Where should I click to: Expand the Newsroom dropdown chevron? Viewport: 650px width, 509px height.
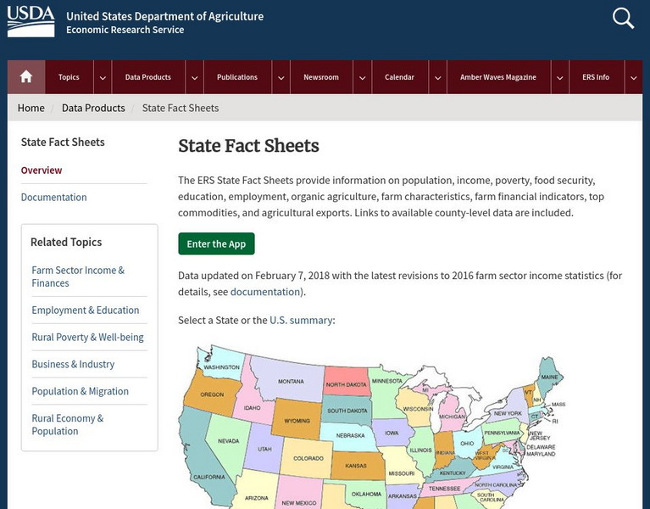[363, 77]
